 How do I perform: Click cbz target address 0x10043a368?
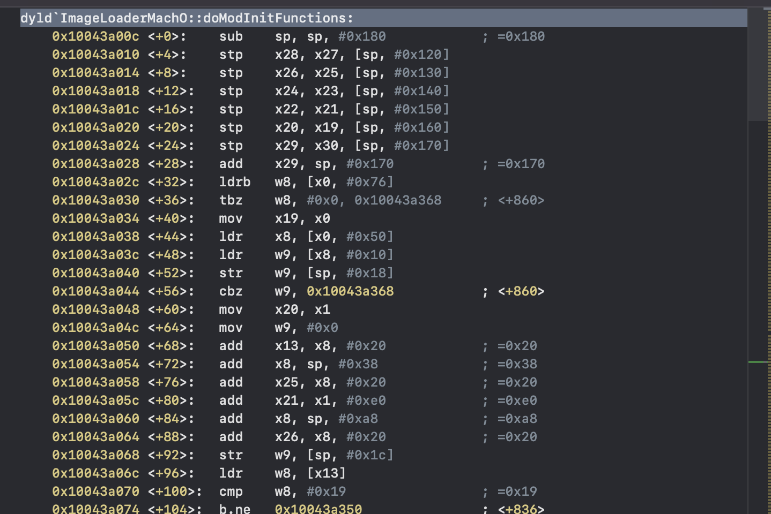tap(350, 291)
